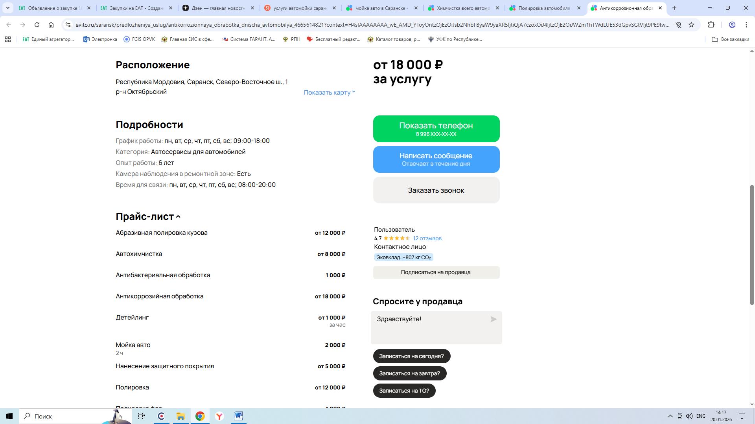Open the Chrome extensions puzzle icon
The image size is (755, 424).
pos(711,25)
